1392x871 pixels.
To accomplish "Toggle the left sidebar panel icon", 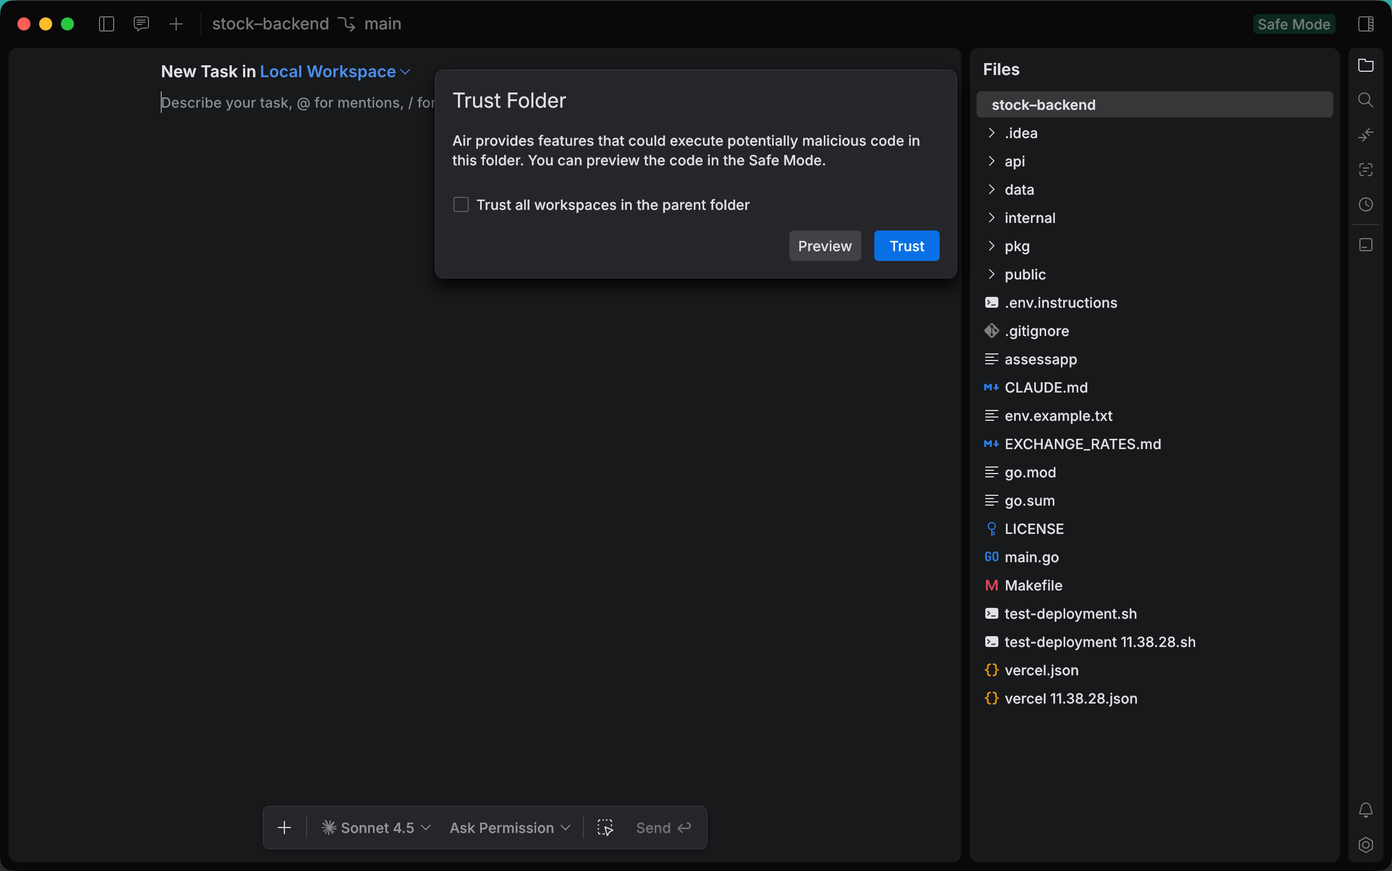I will click(107, 23).
